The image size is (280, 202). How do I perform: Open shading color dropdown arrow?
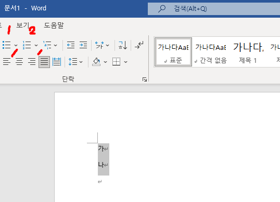click(105, 62)
